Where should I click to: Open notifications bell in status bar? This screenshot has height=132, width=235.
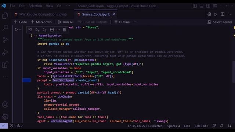coord(222,126)
